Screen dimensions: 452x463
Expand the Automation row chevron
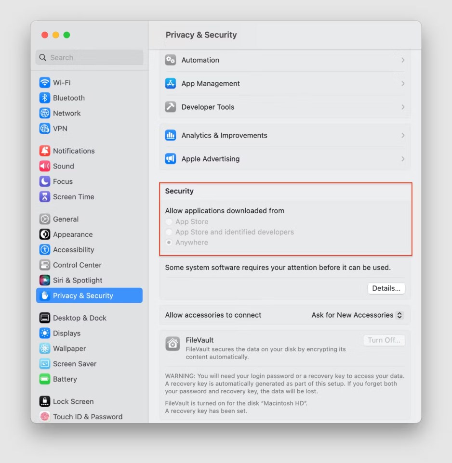[403, 60]
